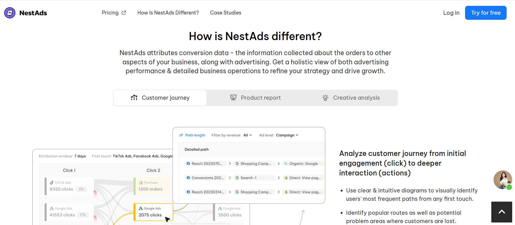Go to Case Studies
This screenshot has height=225, width=515.
[226, 13]
